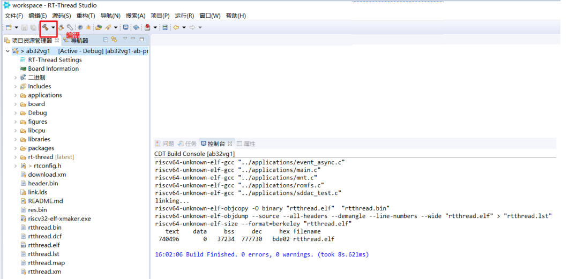Click Link with Editor double-arrow icon

tap(114, 40)
